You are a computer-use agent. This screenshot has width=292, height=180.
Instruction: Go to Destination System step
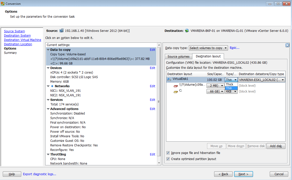(17, 36)
